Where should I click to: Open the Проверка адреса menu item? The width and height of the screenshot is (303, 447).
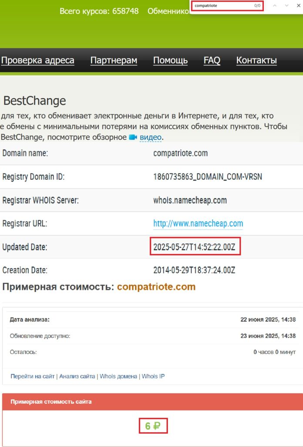coord(38,60)
